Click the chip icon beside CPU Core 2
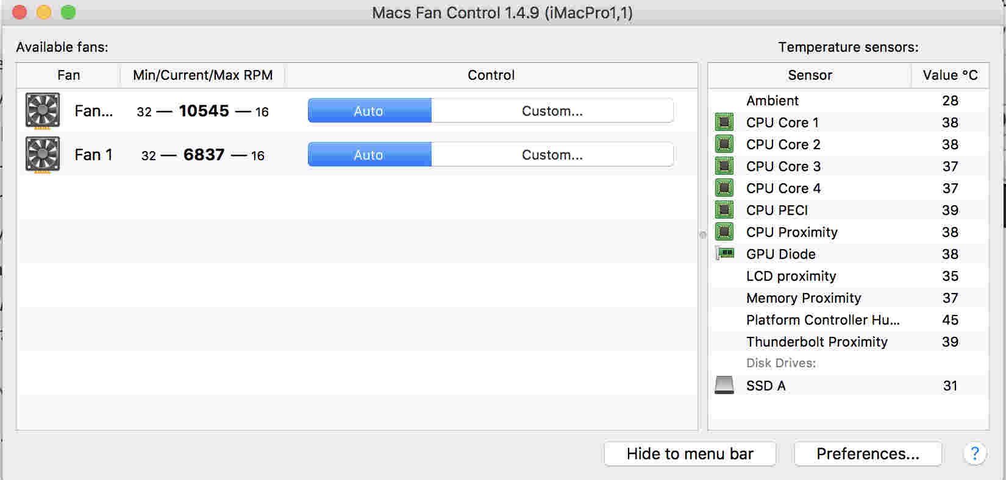 tap(724, 144)
